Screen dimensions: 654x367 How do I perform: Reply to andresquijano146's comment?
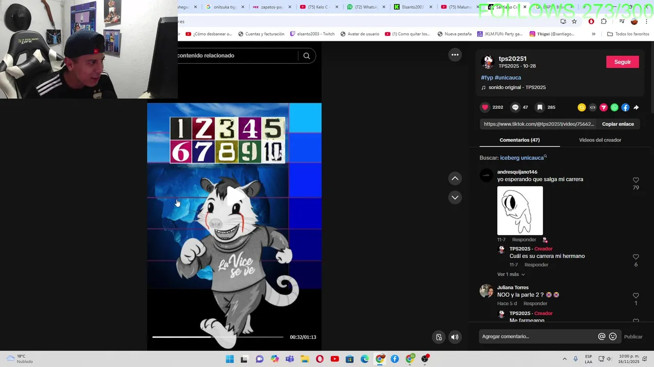(x=524, y=240)
